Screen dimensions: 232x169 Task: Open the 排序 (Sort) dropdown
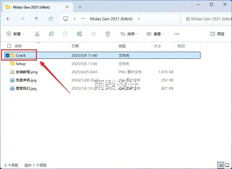coord(129,34)
